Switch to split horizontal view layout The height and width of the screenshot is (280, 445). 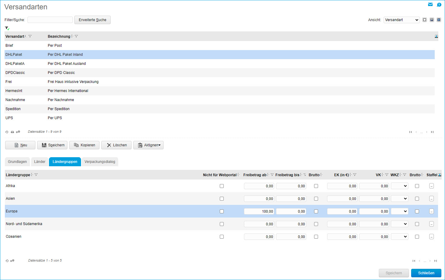tap(432, 20)
